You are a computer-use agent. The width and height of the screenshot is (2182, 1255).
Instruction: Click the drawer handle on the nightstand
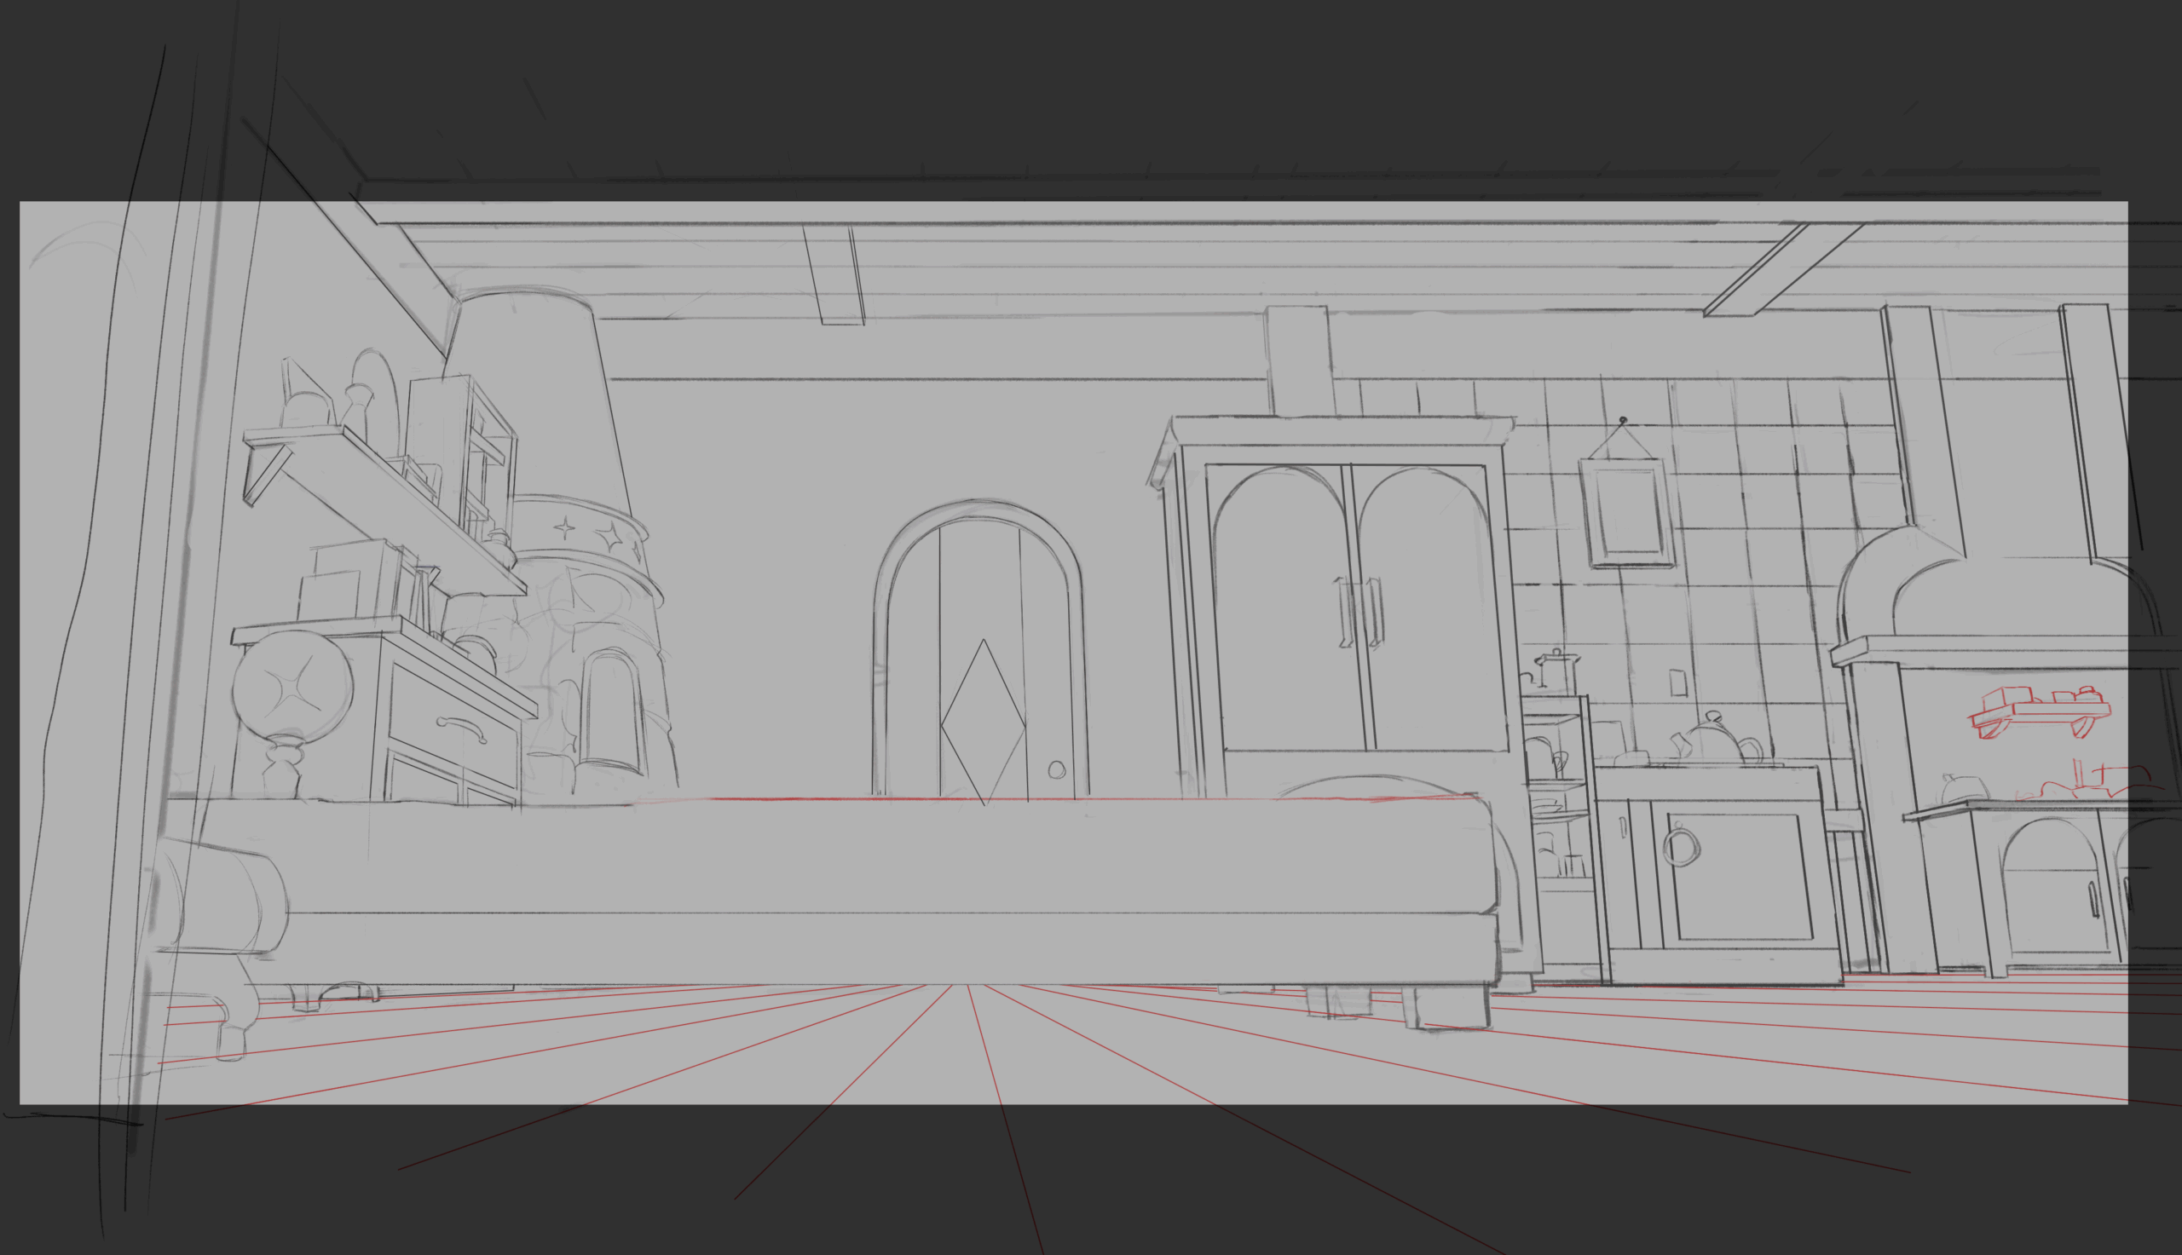(x=460, y=729)
